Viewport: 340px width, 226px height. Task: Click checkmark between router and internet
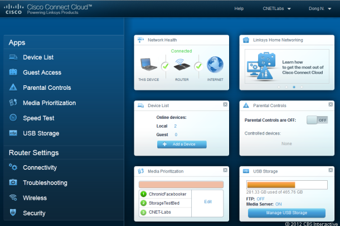pos(198,66)
